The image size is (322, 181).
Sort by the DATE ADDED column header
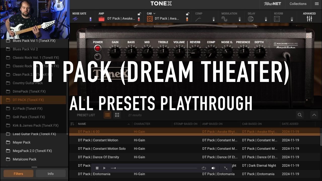[x=290, y=124]
